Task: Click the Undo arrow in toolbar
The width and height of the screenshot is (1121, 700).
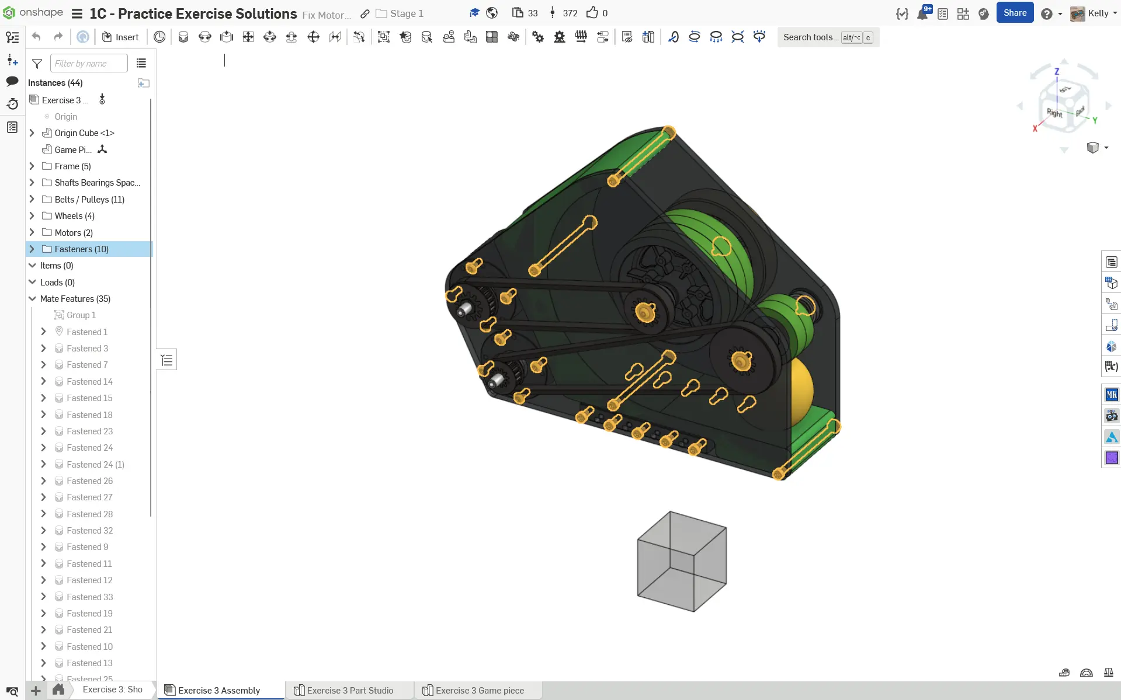Action: coord(36,37)
